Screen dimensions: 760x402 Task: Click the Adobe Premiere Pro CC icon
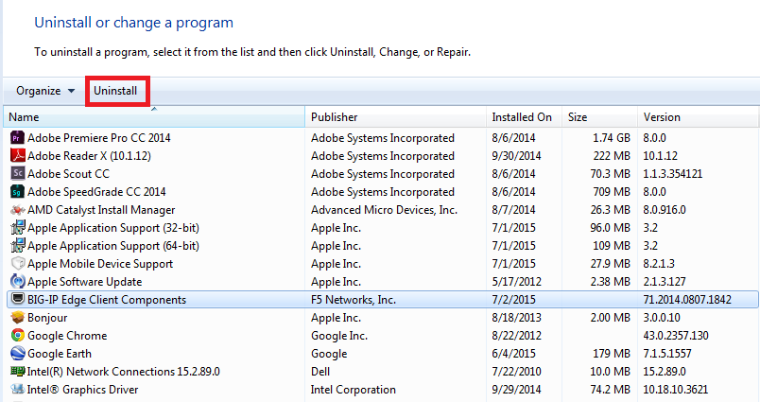(x=17, y=138)
